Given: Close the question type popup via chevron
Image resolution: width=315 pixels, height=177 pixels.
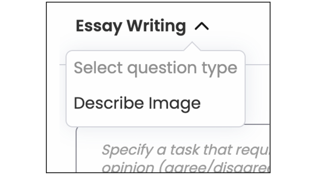Looking at the screenshot, I should point(202,27).
